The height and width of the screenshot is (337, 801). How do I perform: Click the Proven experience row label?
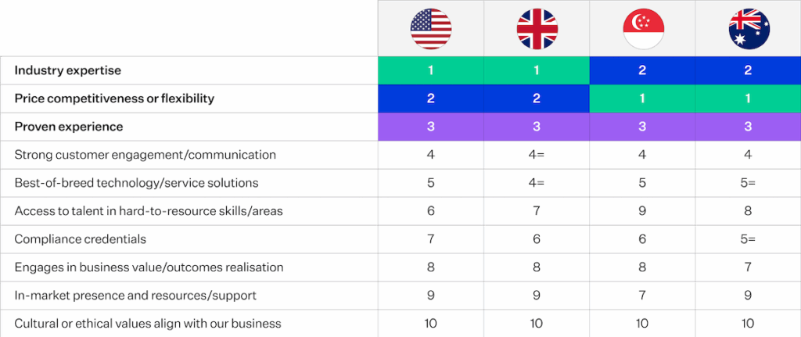point(69,127)
